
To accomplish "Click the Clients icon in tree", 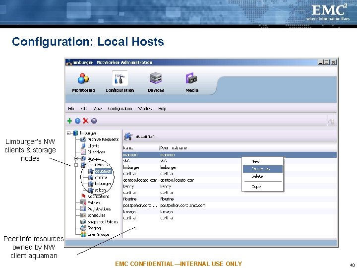I will (x=83, y=146).
